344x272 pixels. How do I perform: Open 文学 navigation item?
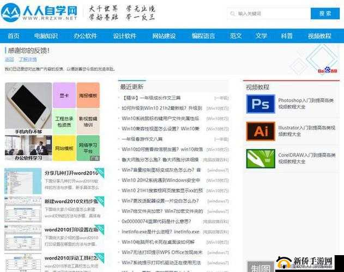pos(261,36)
